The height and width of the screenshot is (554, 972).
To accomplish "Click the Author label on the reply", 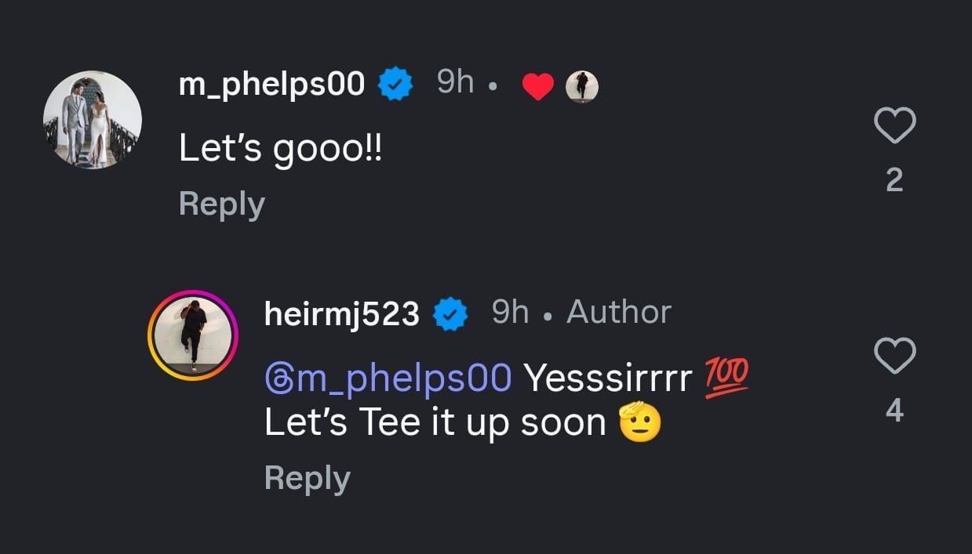I will (619, 313).
